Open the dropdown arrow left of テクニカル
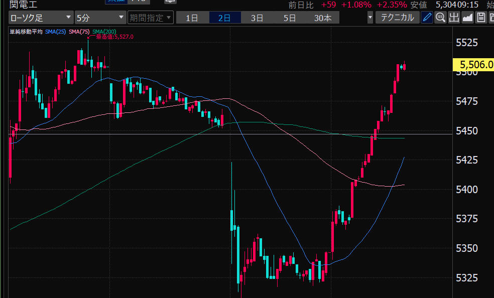The image size is (494, 298). coord(371,18)
